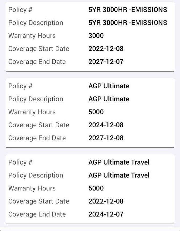Select 5000 warranty hours in AGP Ultimate card
This screenshot has height=231, width=180.
(x=96, y=112)
